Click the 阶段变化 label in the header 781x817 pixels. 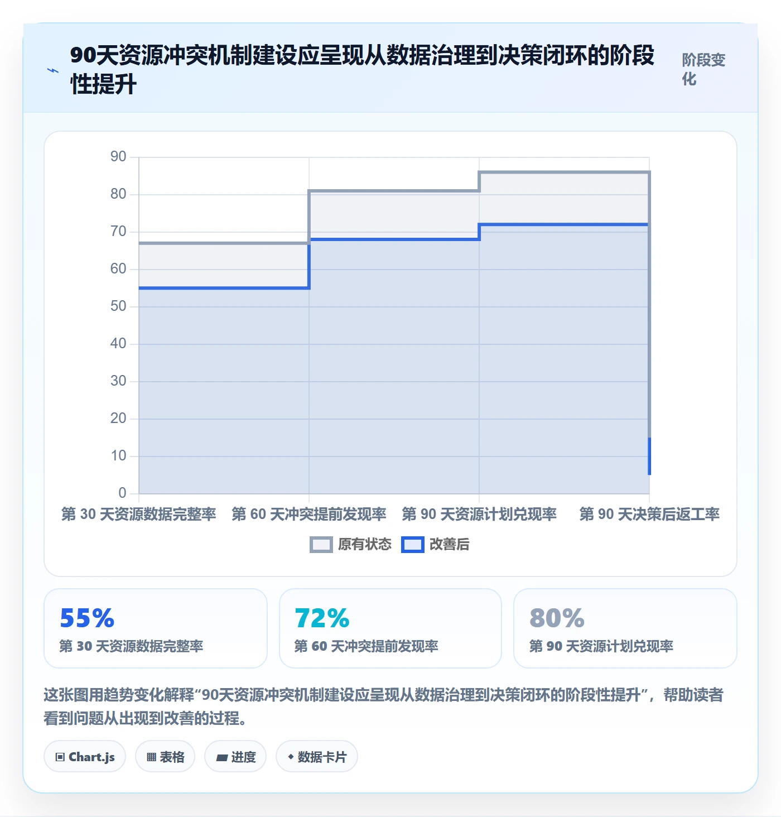point(703,69)
